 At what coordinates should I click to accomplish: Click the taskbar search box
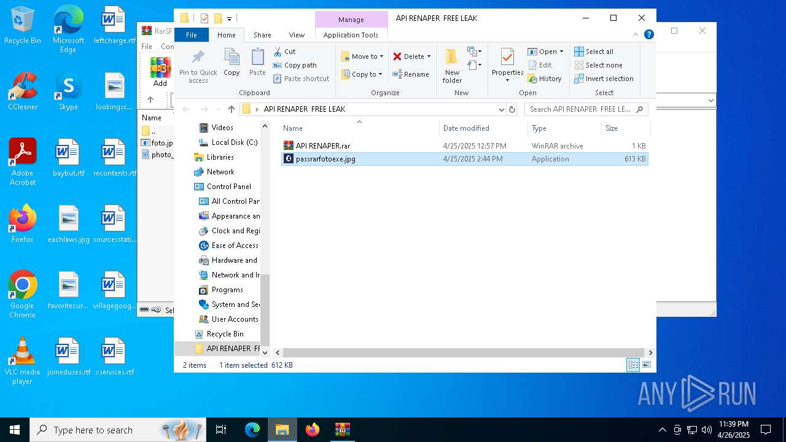click(x=117, y=430)
